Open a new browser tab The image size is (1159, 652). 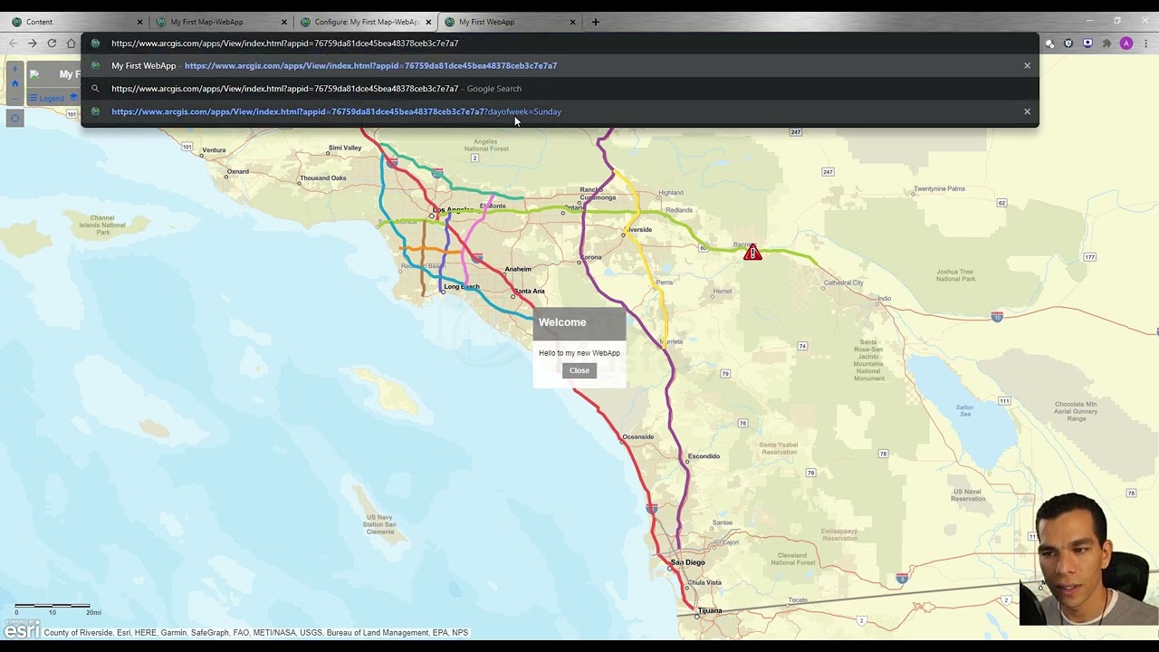pyautogui.click(x=595, y=22)
